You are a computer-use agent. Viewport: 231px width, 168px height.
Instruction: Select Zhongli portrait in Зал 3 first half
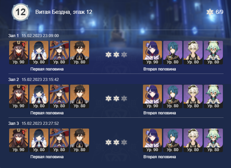point(80,140)
